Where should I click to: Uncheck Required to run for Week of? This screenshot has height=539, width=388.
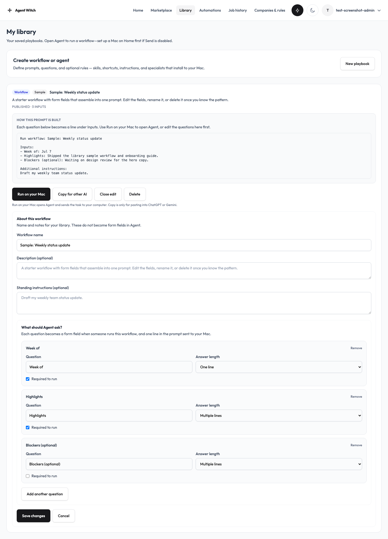coord(27,379)
